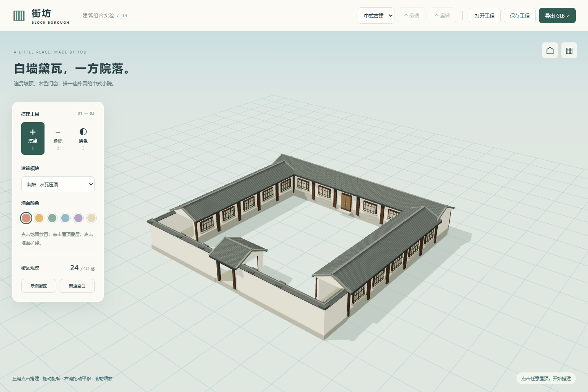Select the 搭建 build tool
This screenshot has width=588, height=392.
coord(33,138)
